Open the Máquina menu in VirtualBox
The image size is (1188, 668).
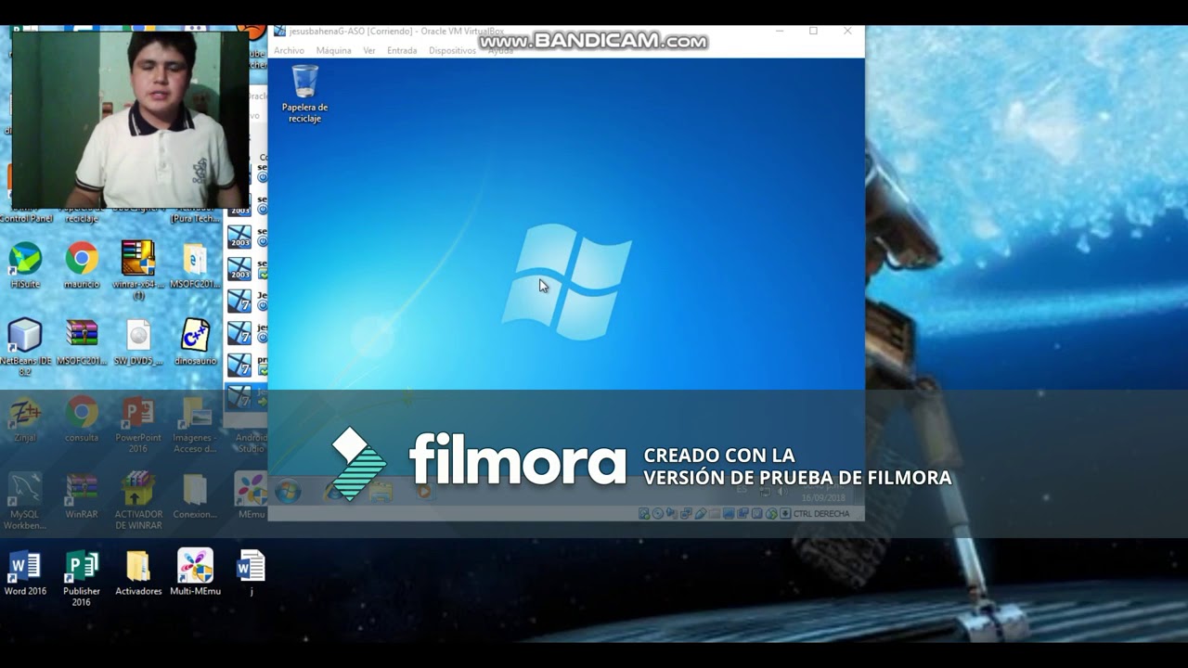(333, 50)
